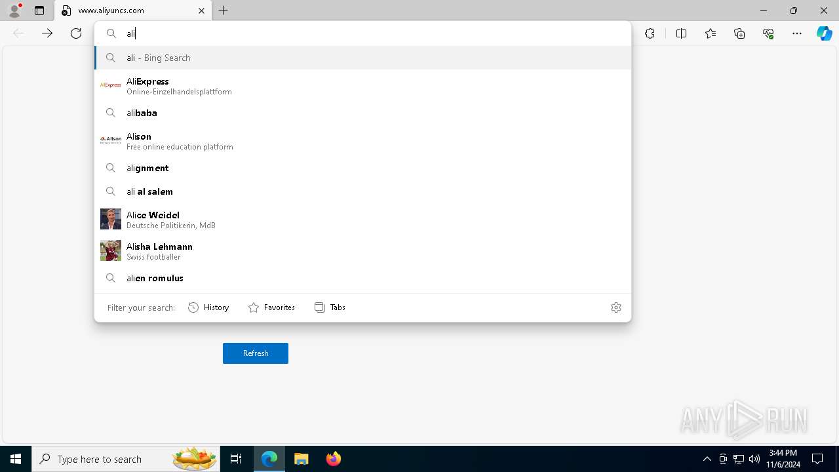Screen dimensions: 839x472
Task: Open the Extensions puzzle icon
Action: coord(650,33)
